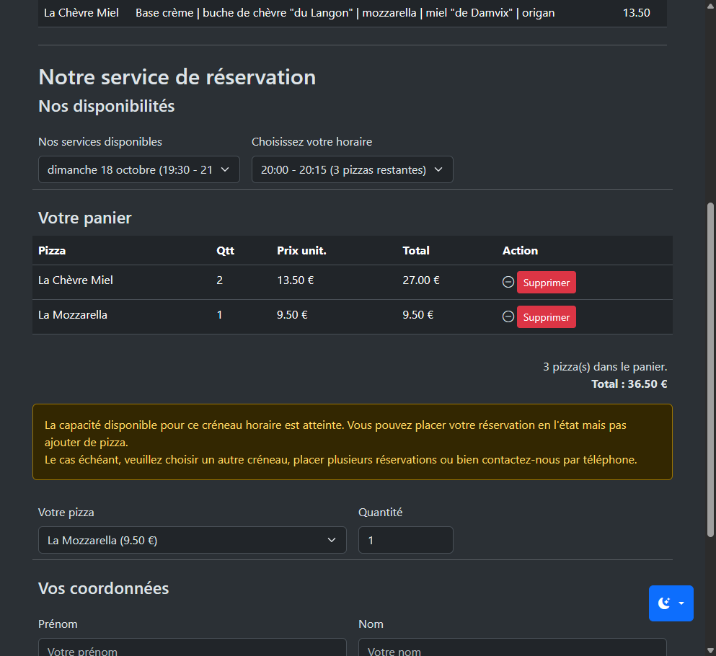Click the Prix unit. column header
716x656 pixels.
pyautogui.click(x=301, y=251)
